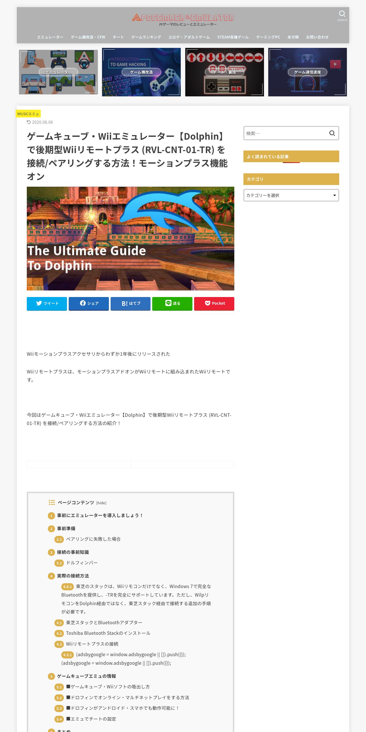Jump to 事前にエミュレーターを導入しましょう section
The image size is (366, 732).
click(100, 515)
